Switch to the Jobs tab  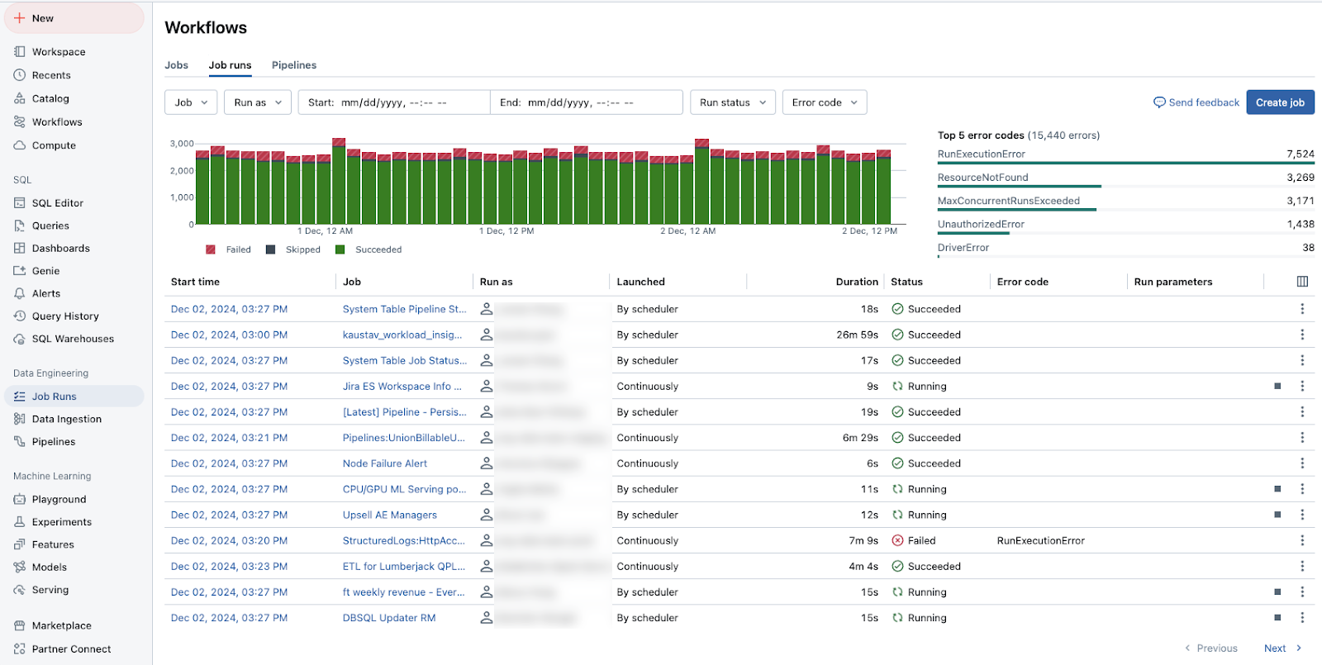click(x=176, y=65)
